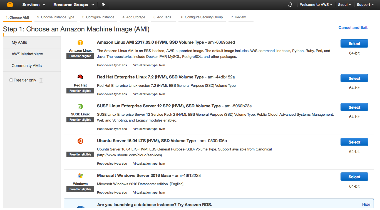This screenshot has height=210, width=380.
Task: Click the Red Hat Enterprise Linux 7.2 title
Action: point(150,77)
